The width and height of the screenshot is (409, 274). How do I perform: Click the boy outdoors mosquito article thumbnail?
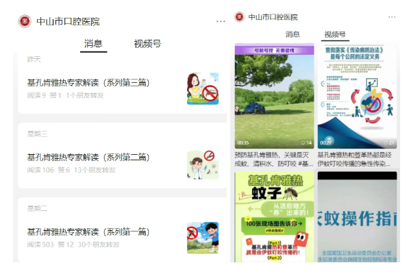[x=203, y=238]
